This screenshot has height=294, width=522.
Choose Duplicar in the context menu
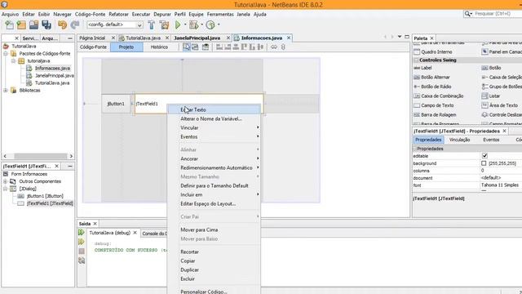[x=214, y=269]
